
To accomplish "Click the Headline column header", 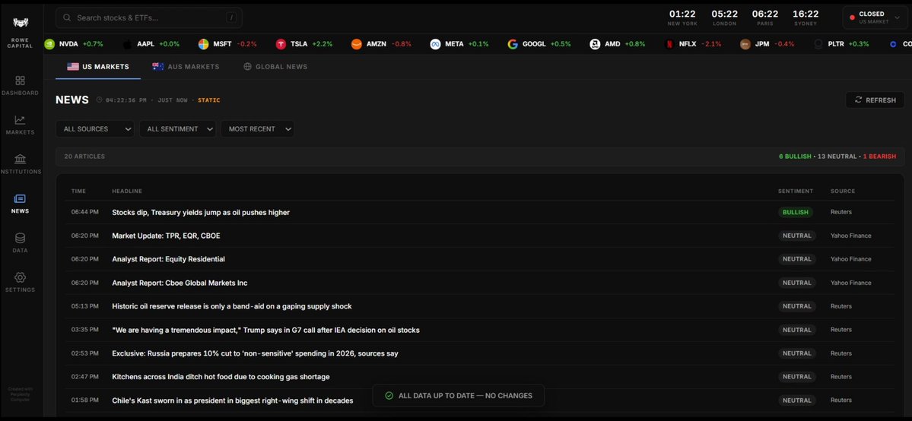I will [127, 192].
